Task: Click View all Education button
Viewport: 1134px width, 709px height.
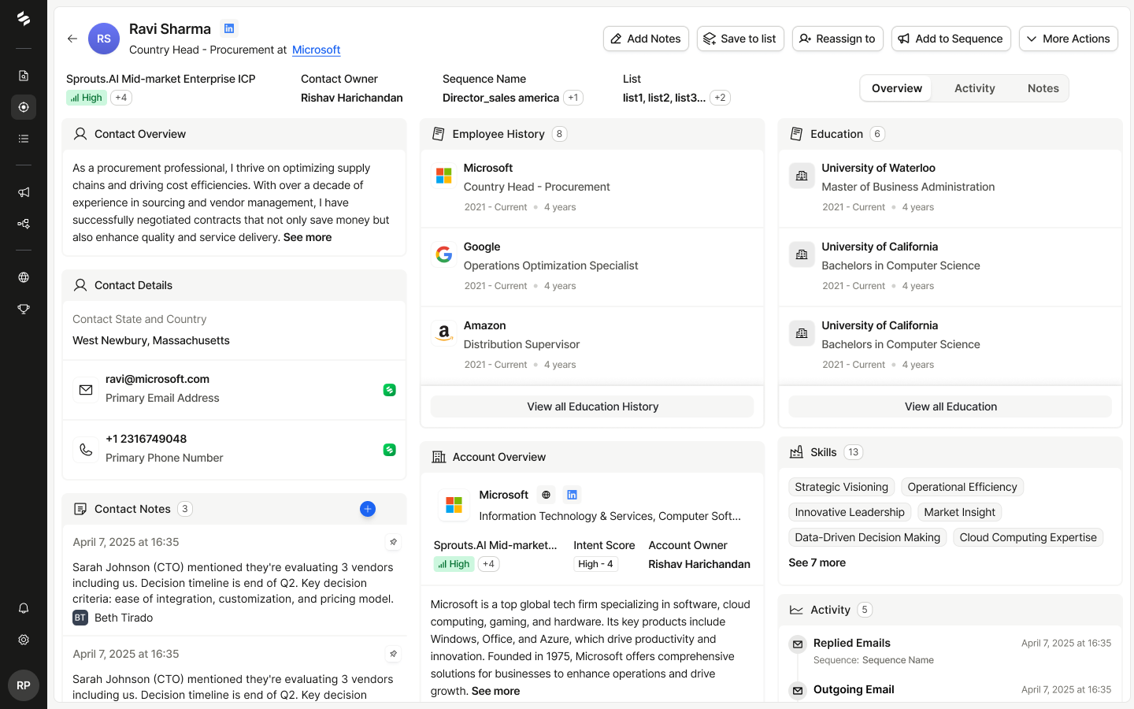Action: (950, 406)
